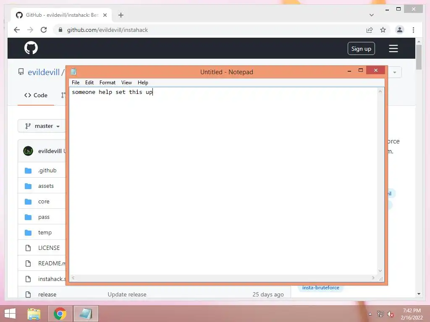430x322 pixels.
Task: Bookmark this page with star icon
Action: [383, 30]
